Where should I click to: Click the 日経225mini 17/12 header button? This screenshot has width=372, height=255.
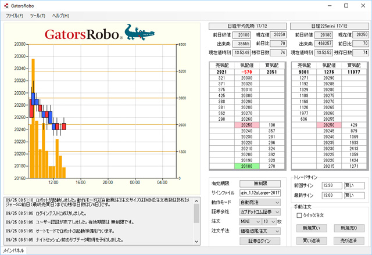(x=330, y=26)
